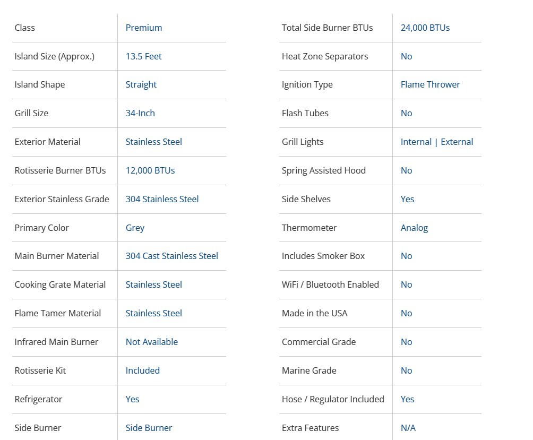533x440 pixels.
Task: Open the 13.5 Feet island size link
Action: [143, 56]
